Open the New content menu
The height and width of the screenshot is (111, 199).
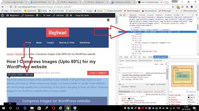tap(47, 15)
